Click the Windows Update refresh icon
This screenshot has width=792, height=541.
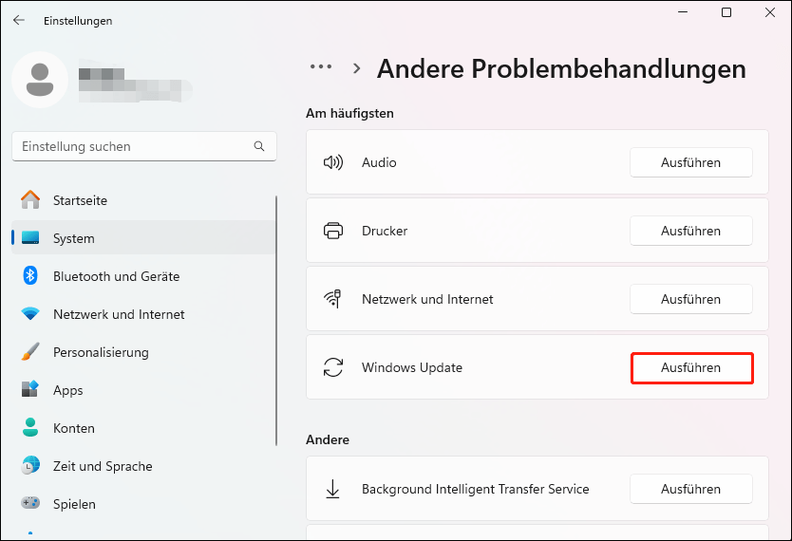333,367
